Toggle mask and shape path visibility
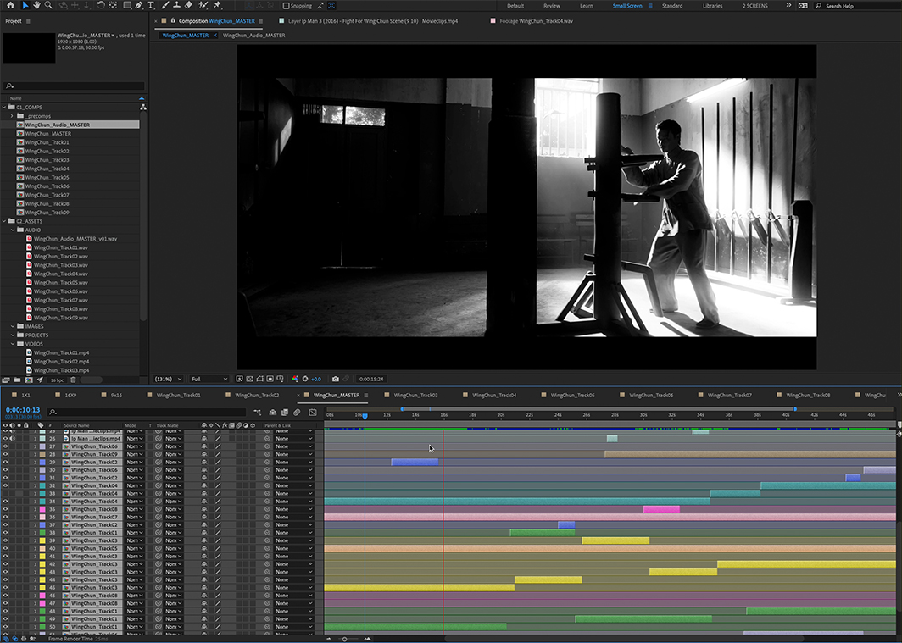The image size is (902, 643). 259,379
